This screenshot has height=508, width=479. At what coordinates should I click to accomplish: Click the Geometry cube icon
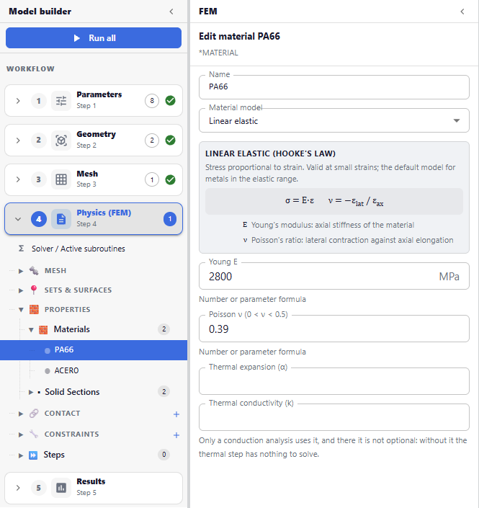tap(61, 141)
